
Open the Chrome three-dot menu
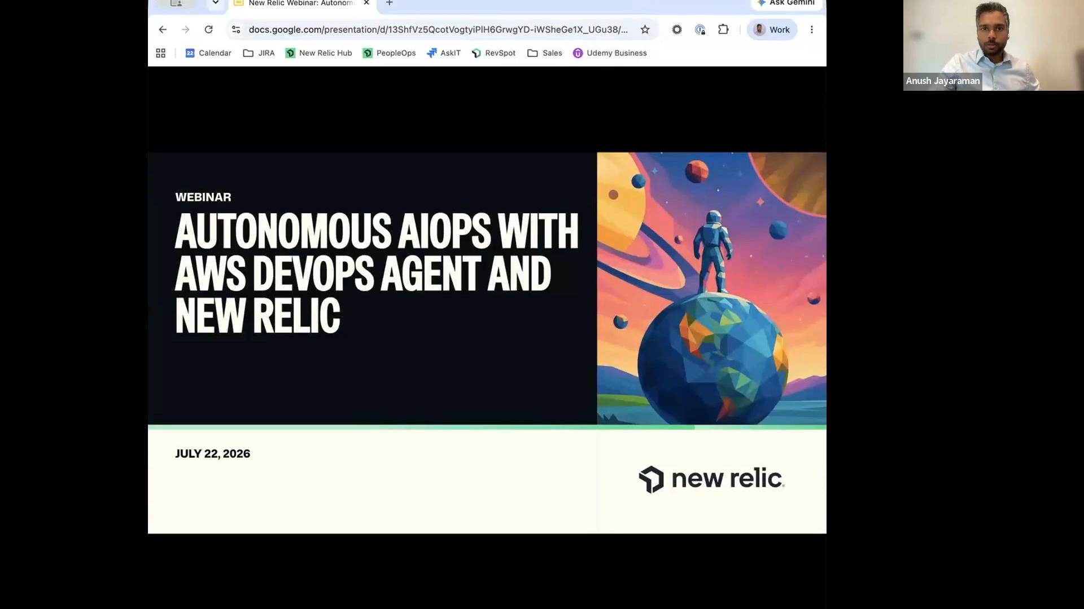(x=812, y=29)
